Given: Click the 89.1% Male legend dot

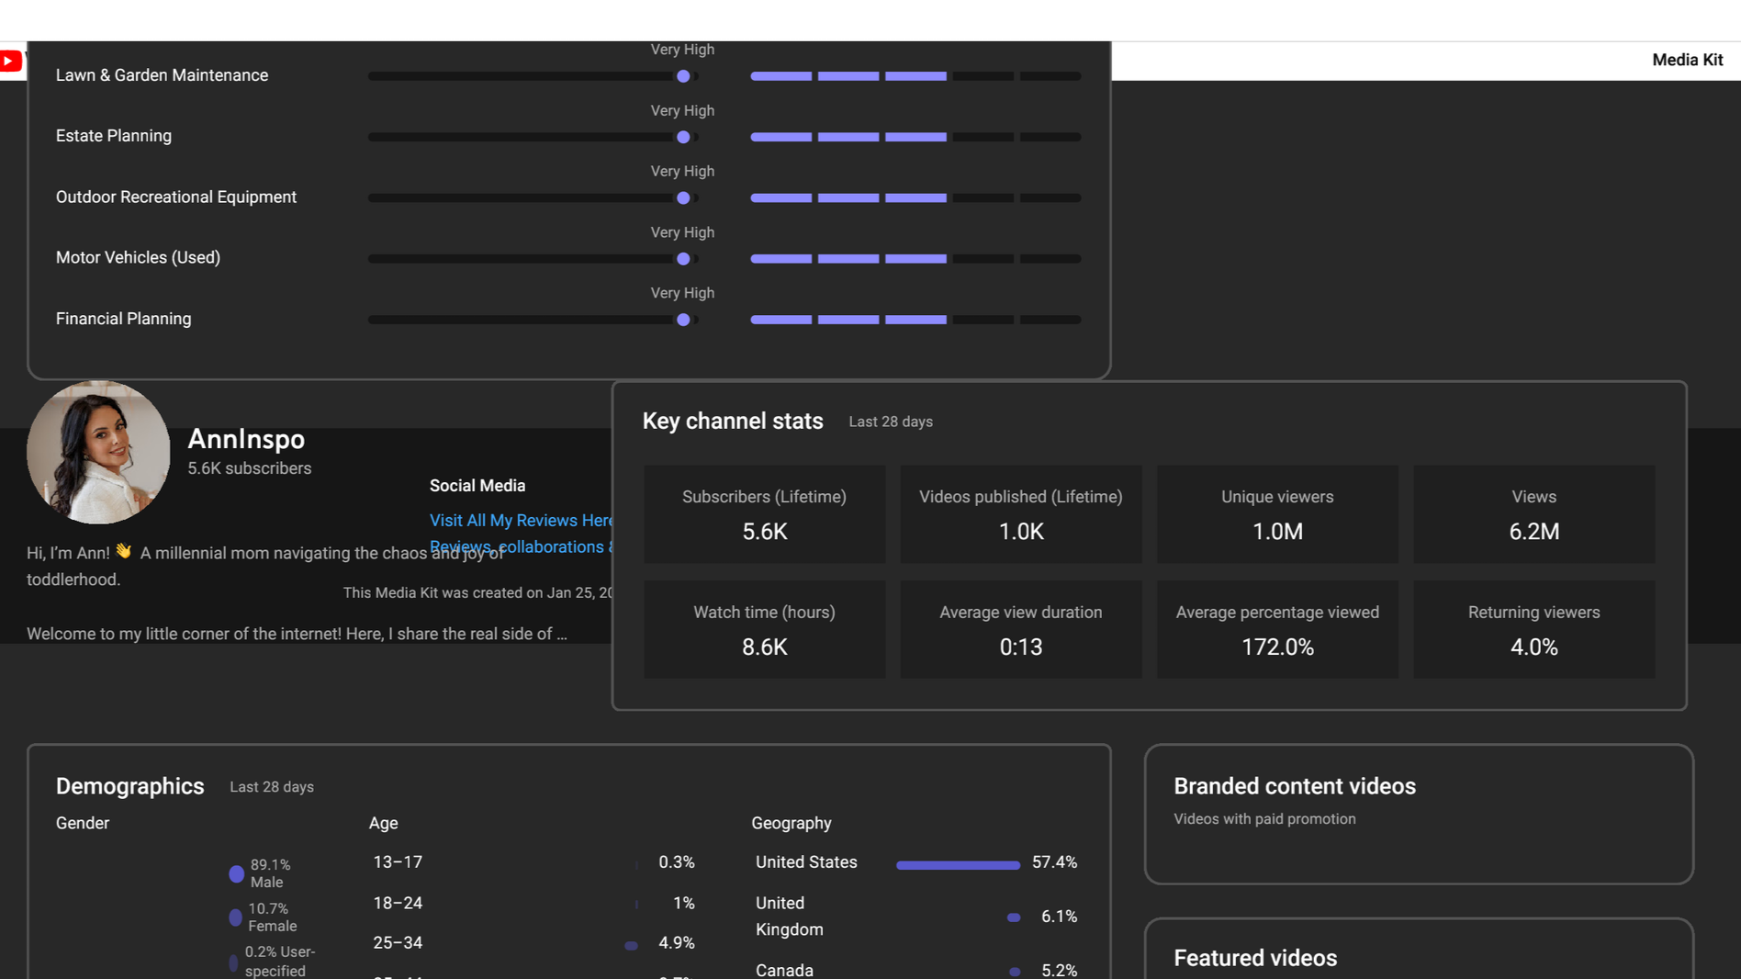Looking at the screenshot, I should 236,873.
